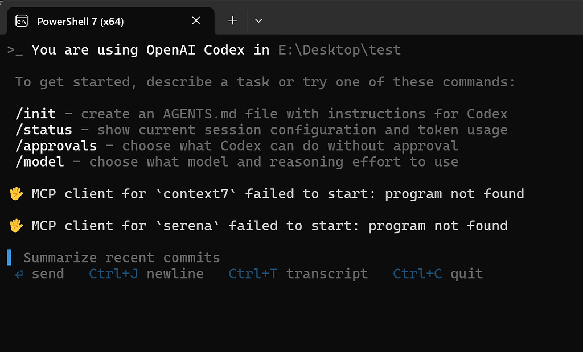Click the E:\Desktop\test path text

pyautogui.click(x=339, y=49)
